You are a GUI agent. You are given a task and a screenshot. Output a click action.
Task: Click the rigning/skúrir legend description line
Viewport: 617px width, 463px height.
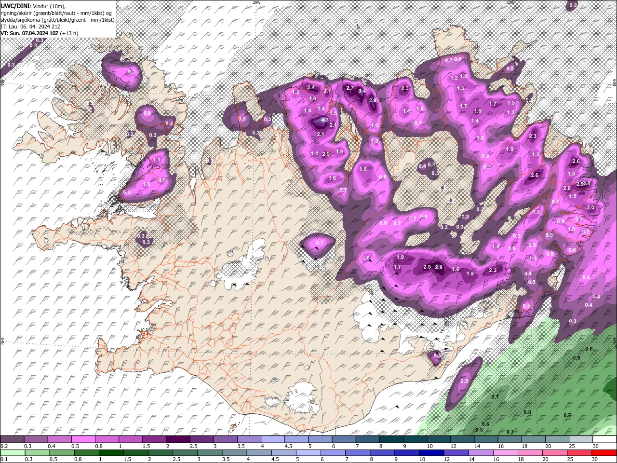pyautogui.click(x=56, y=13)
